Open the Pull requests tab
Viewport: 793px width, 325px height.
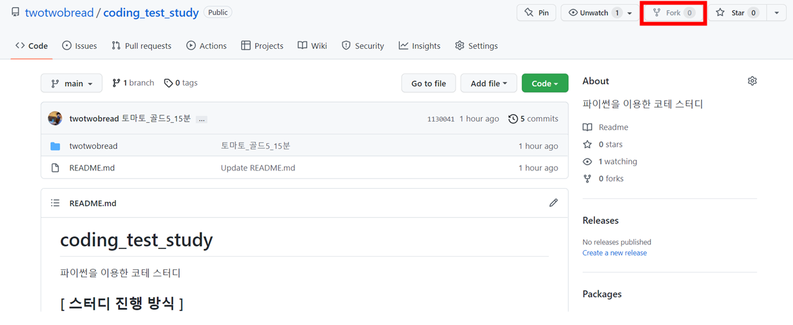(141, 46)
